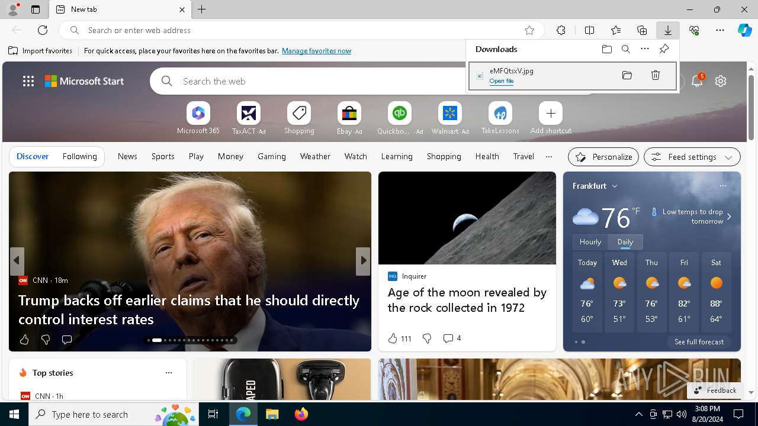Screen dimensions: 758x426
Task: Toggle Split screen icon
Action: click(589, 30)
